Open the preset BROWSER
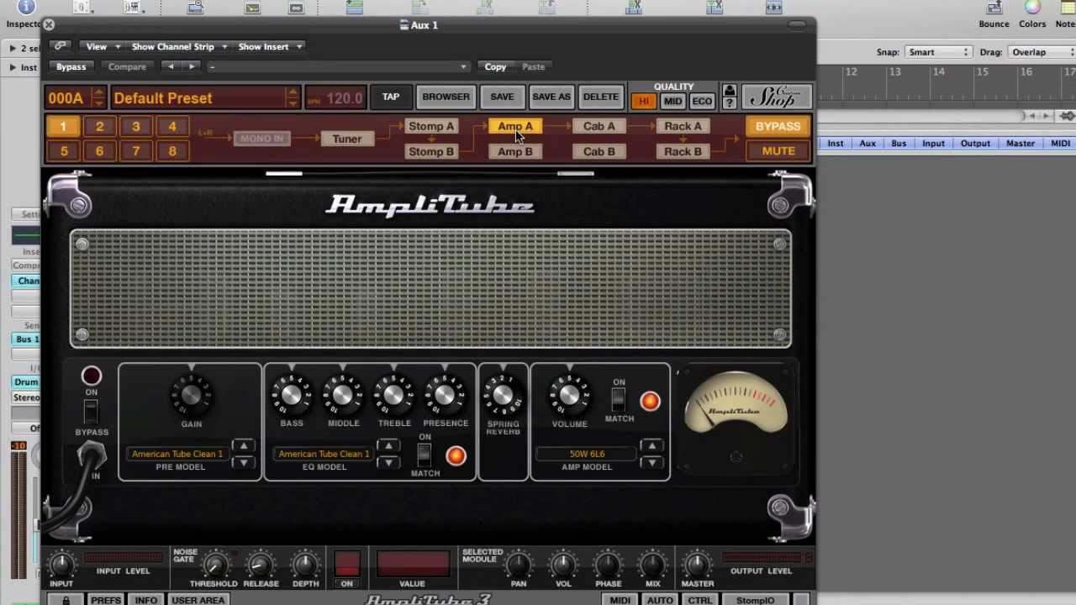Image resolution: width=1076 pixels, height=605 pixels. [x=446, y=97]
